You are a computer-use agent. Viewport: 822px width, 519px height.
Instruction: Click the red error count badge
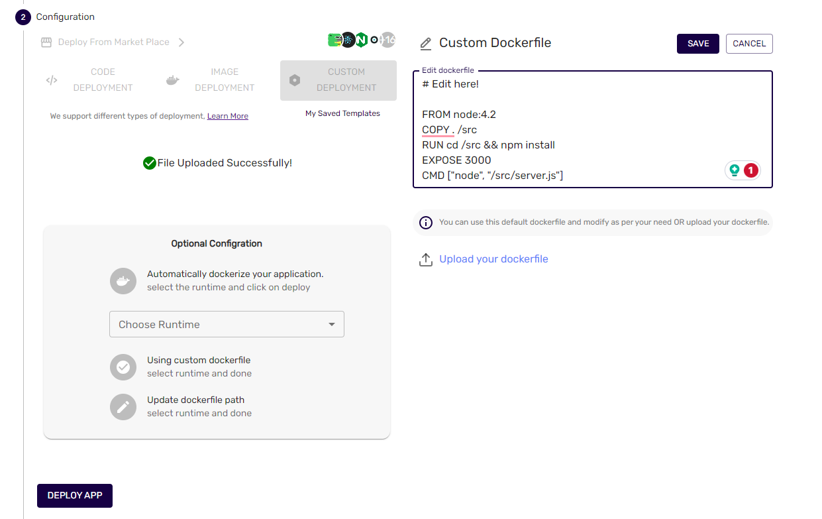750,170
